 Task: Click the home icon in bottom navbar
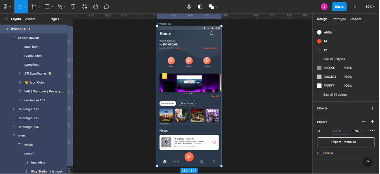(165, 162)
